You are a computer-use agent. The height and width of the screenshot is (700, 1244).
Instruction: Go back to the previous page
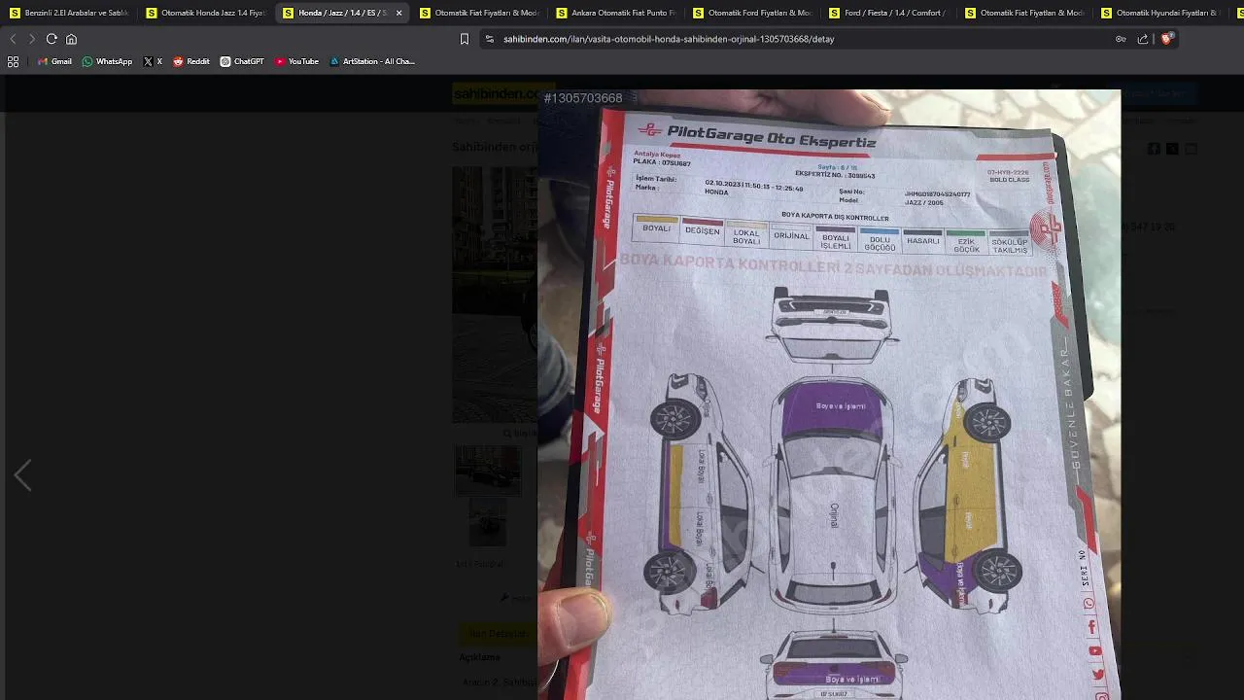[x=13, y=39]
